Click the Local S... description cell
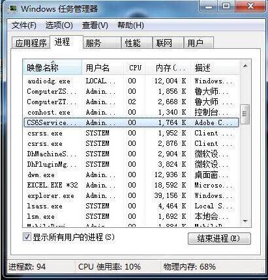Image resolution: width=268 pixels, height=280 pixels. [213, 206]
